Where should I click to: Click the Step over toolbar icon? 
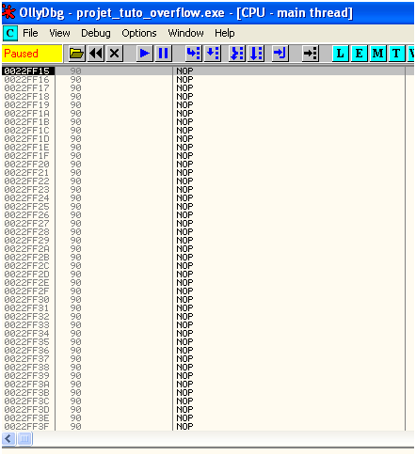pyautogui.click(x=213, y=54)
